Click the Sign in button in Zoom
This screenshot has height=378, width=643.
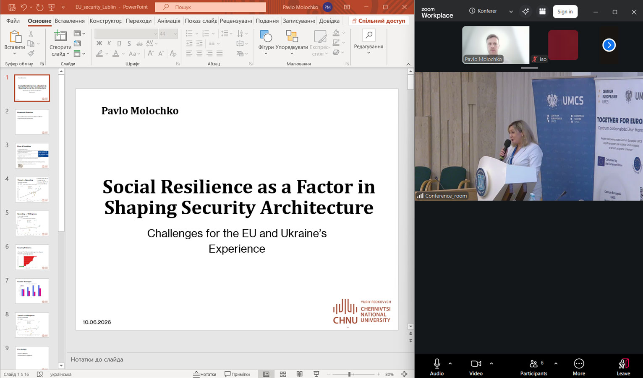[565, 12]
